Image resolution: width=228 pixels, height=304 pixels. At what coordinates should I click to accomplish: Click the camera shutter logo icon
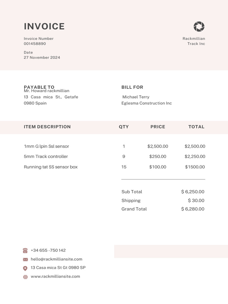click(199, 26)
